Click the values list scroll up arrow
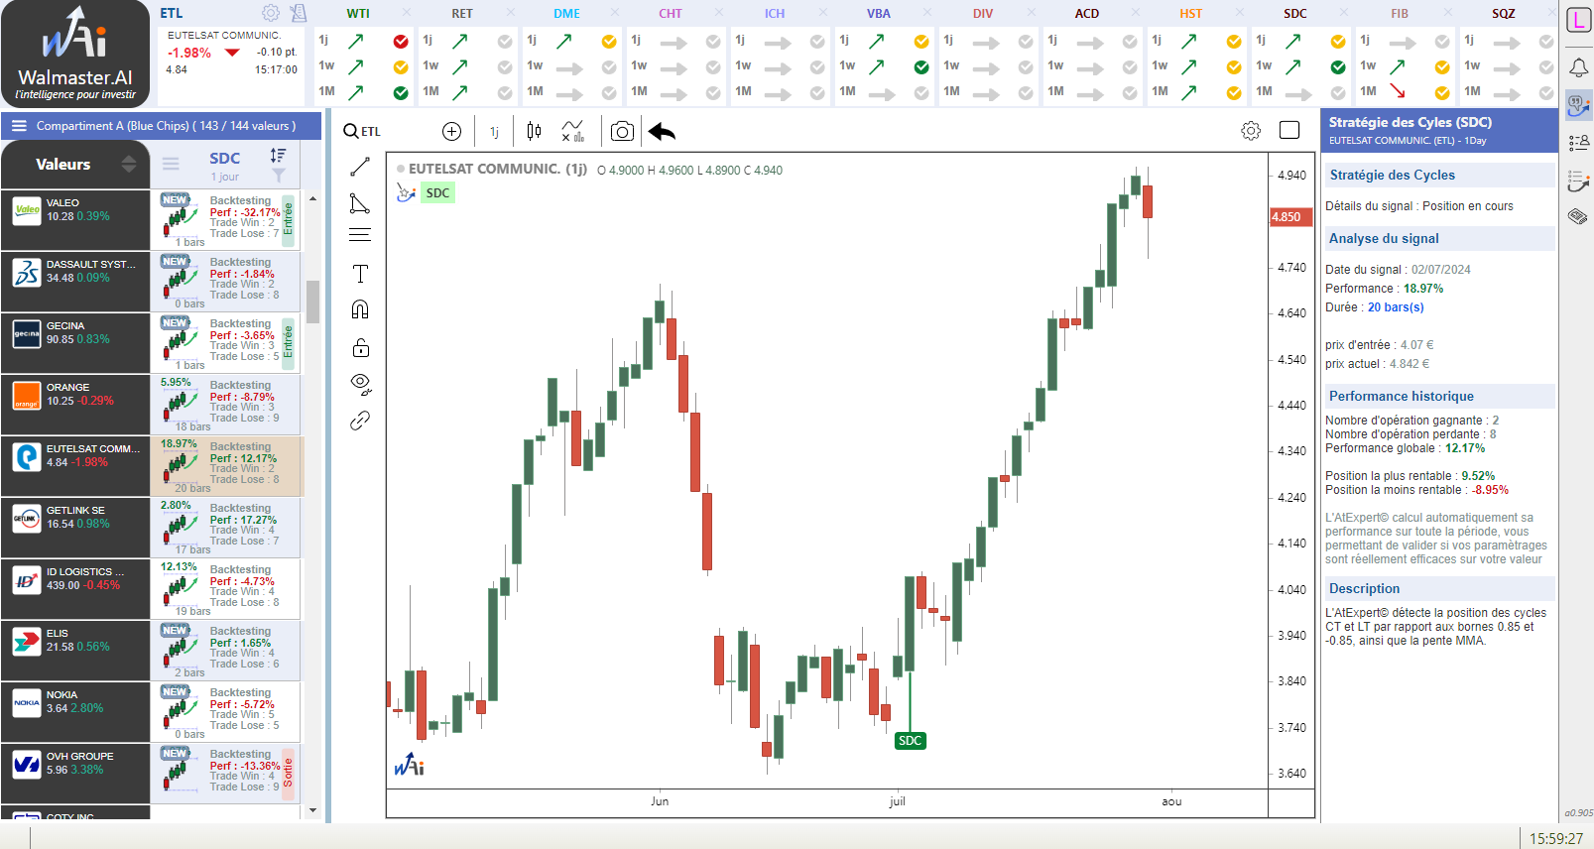Viewport: 1594px width, 849px height. point(313,199)
